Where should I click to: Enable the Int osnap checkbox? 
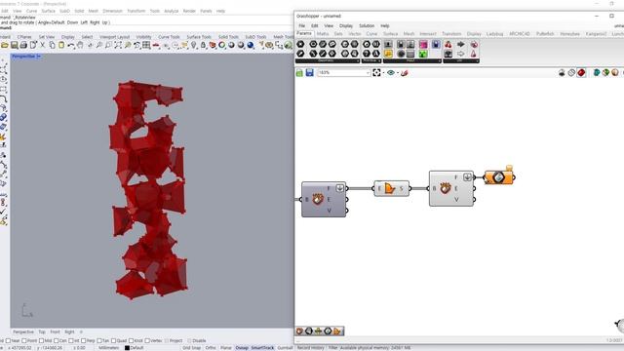[71, 341]
